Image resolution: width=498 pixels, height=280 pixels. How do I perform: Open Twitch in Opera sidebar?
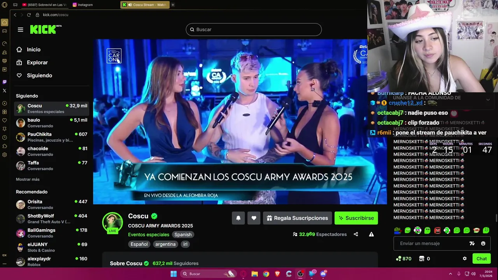tap(5, 82)
